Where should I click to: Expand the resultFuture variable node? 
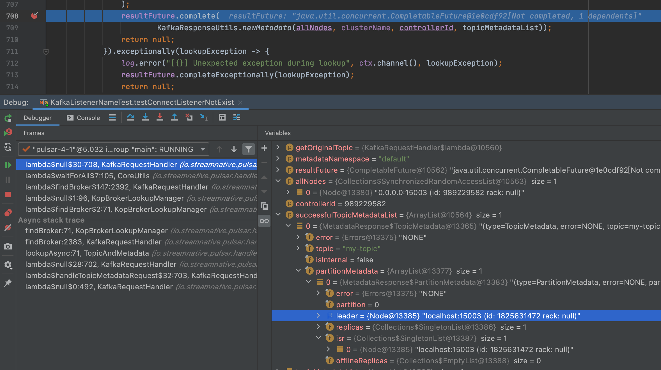point(278,170)
